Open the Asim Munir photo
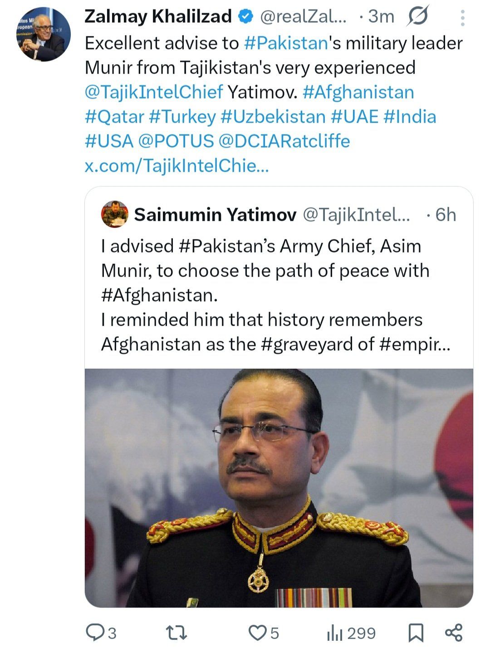 (x=279, y=488)
